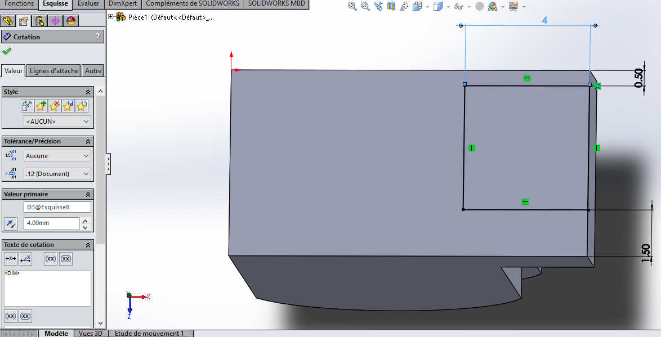Open the Section View tool

pos(391,6)
